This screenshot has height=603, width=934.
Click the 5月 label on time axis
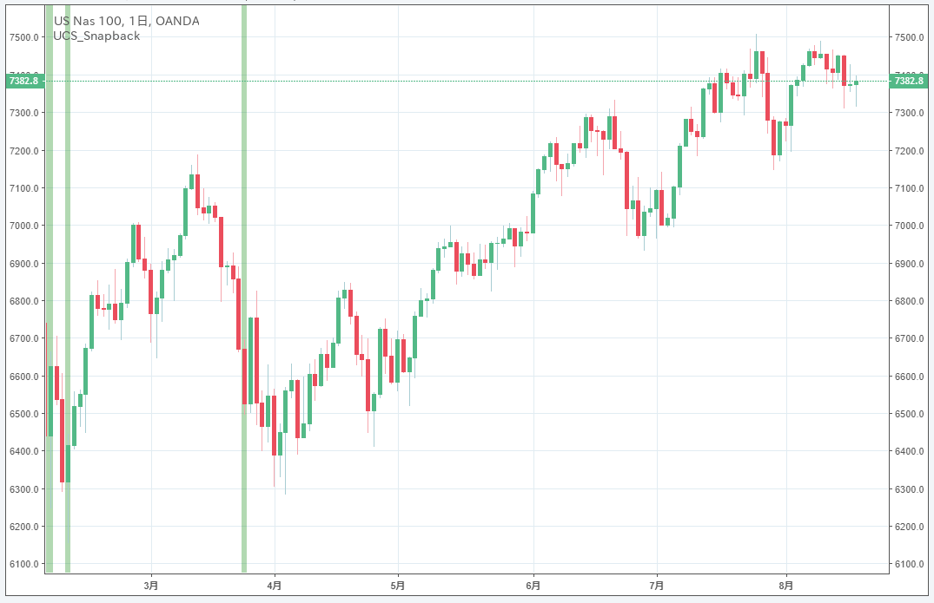[x=398, y=586]
